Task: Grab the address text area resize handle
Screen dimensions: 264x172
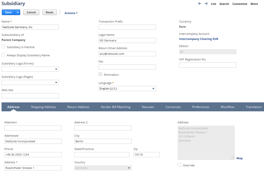Action: pyautogui.click(x=233, y=158)
